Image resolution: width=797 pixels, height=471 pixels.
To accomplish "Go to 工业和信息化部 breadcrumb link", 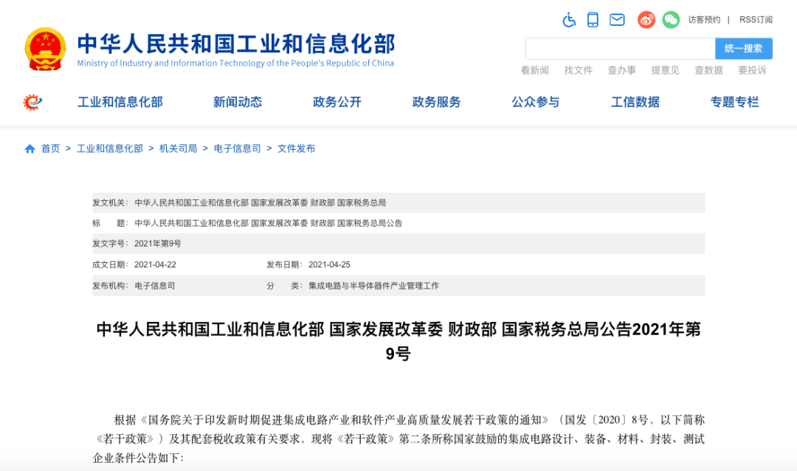I will click(110, 148).
